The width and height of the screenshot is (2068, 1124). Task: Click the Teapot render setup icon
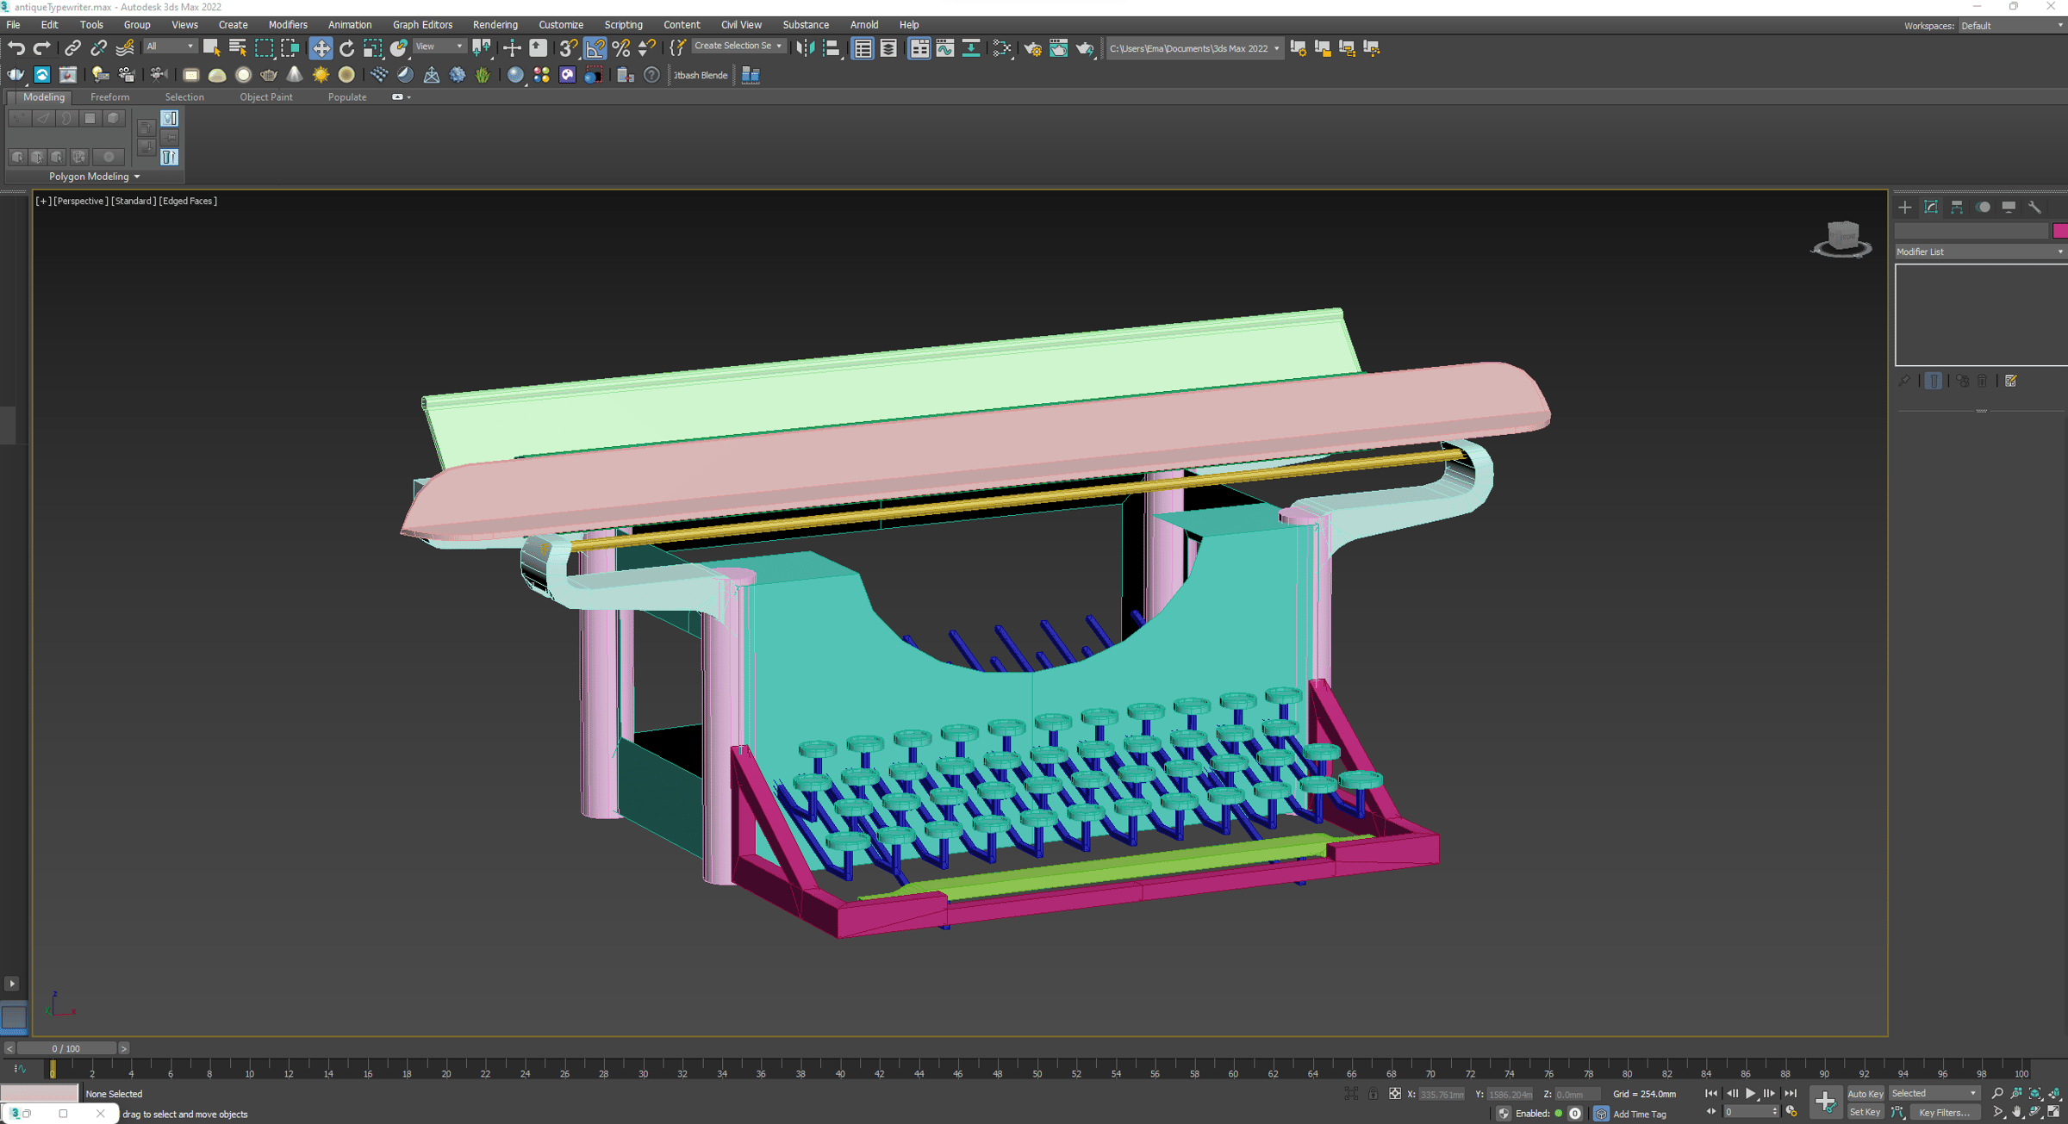pyautogui.click(x=1032, y=48)
